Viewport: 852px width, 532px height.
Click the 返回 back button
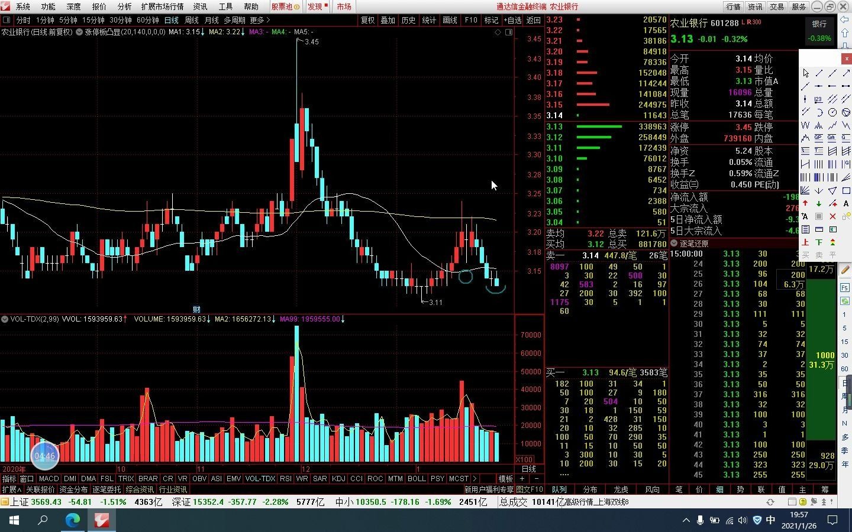[534, 20]
